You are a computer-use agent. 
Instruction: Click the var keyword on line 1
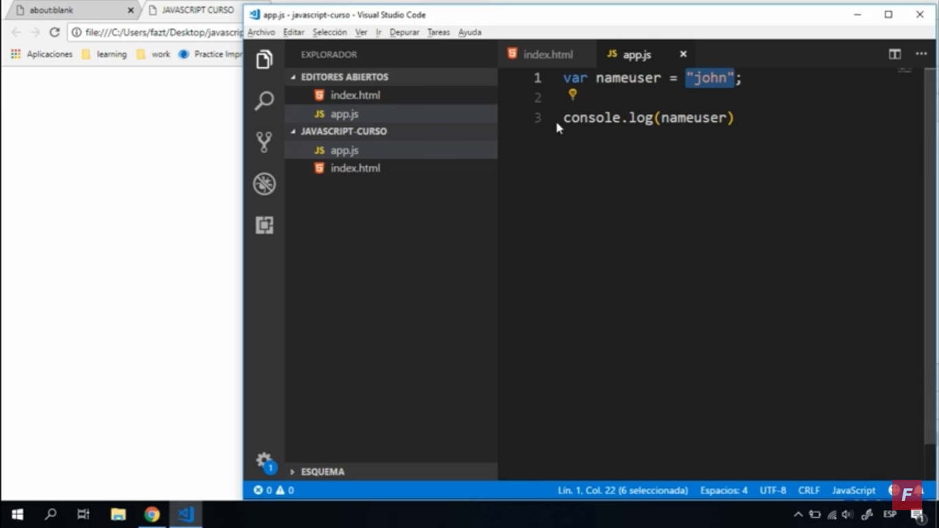click(x=575, y=78)
